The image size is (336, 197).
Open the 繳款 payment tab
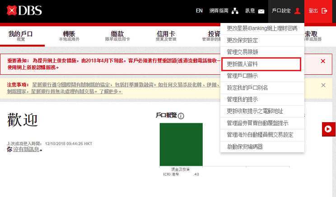tap(117, 36)
